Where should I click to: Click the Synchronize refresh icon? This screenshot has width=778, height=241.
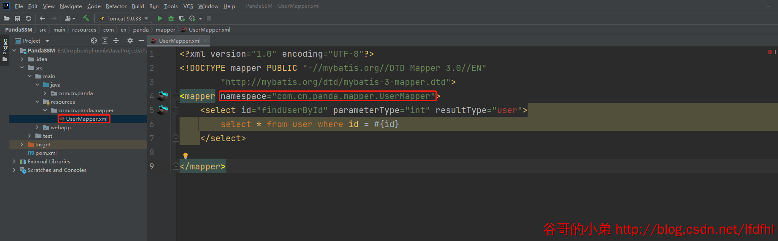point(29,18)
